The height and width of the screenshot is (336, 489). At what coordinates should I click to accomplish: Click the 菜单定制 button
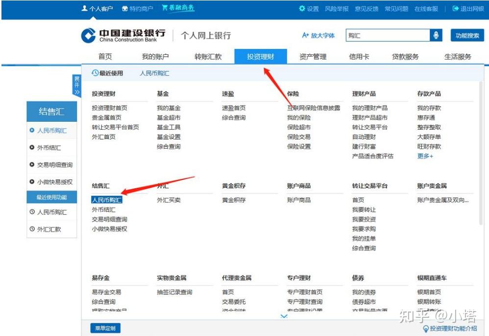pyautogui.click(x=105, y=328)
